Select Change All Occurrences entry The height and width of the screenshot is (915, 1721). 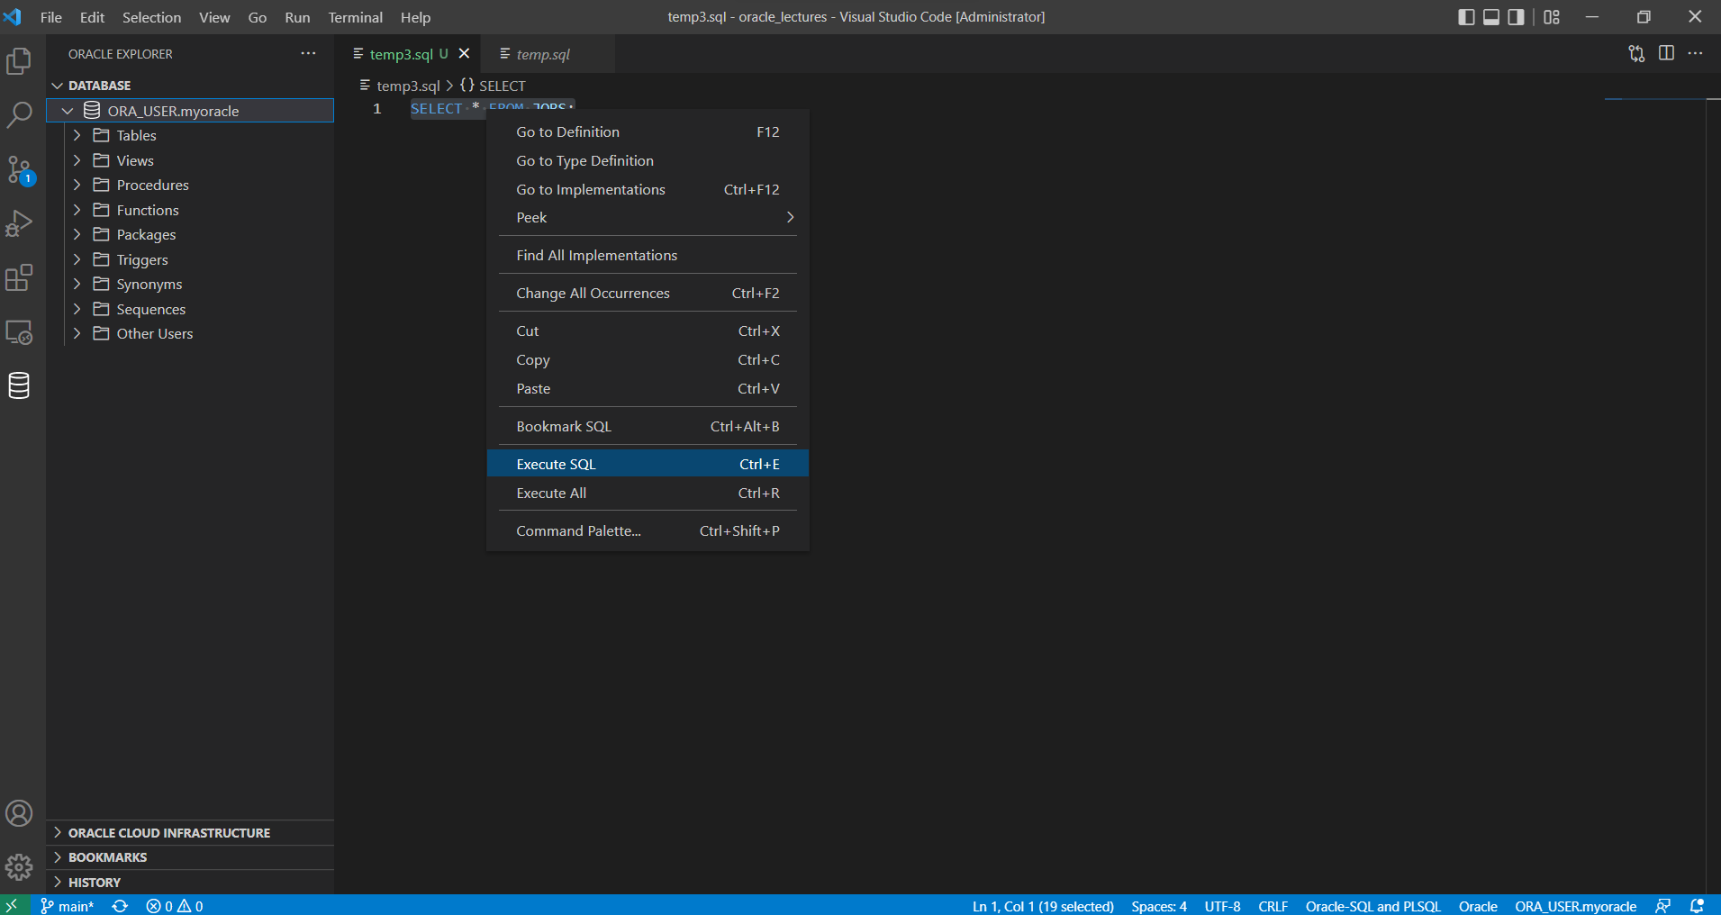[x=648, y=293]
